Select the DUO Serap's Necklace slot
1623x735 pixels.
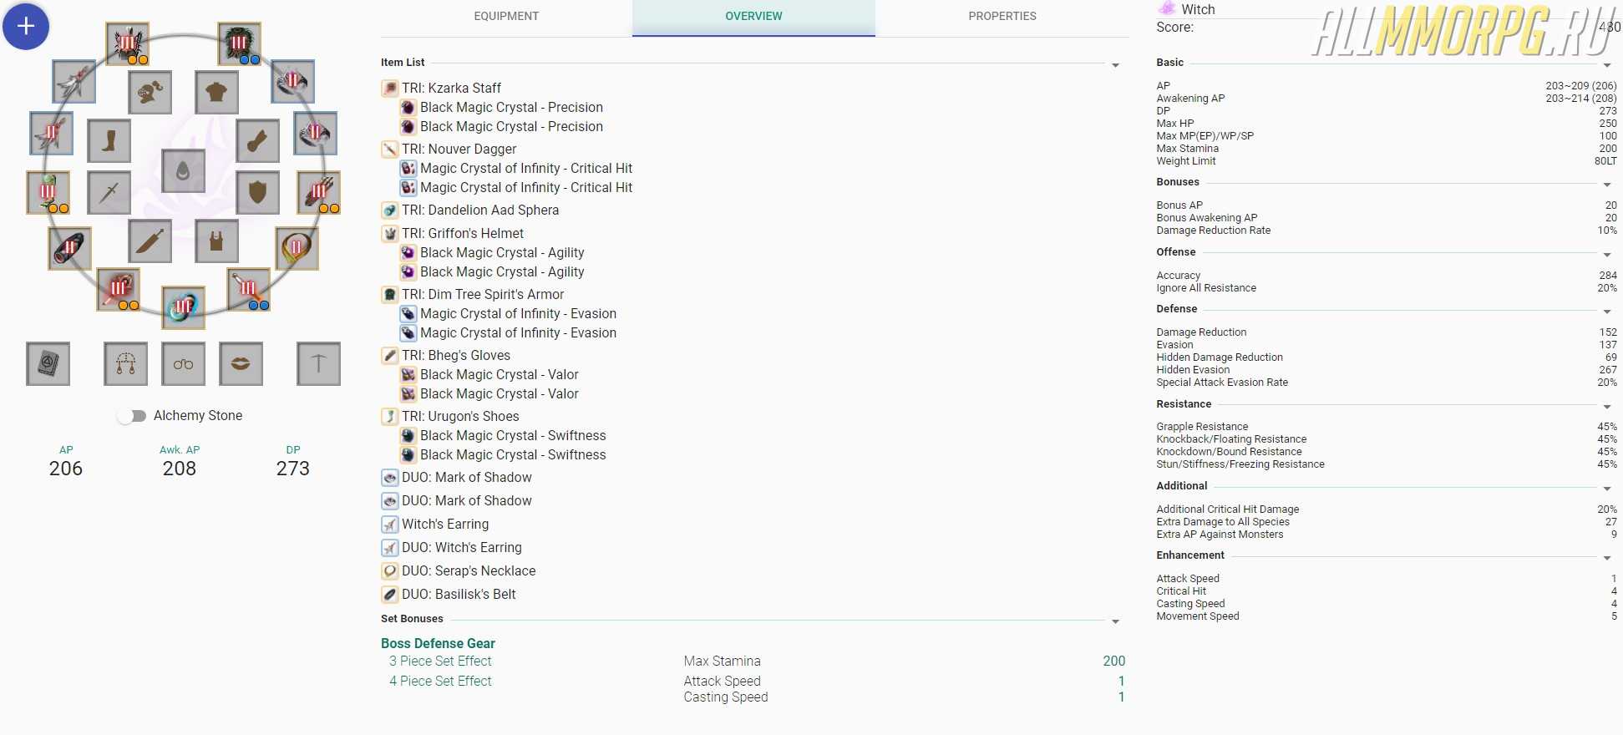tap(297, 248)
